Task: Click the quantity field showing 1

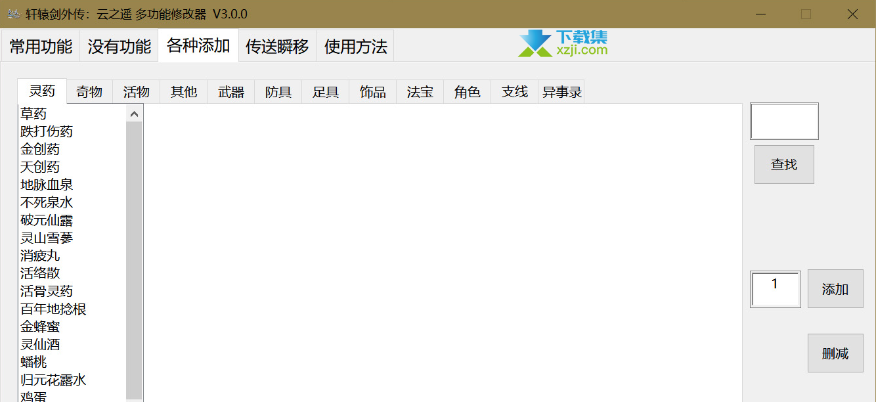Action: (x=776, y=289)
